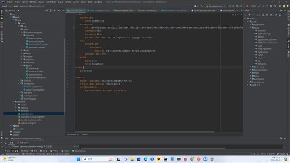Expand the common.exception package
The height and width of the screenshot is (163, 290).
[21, 32]
